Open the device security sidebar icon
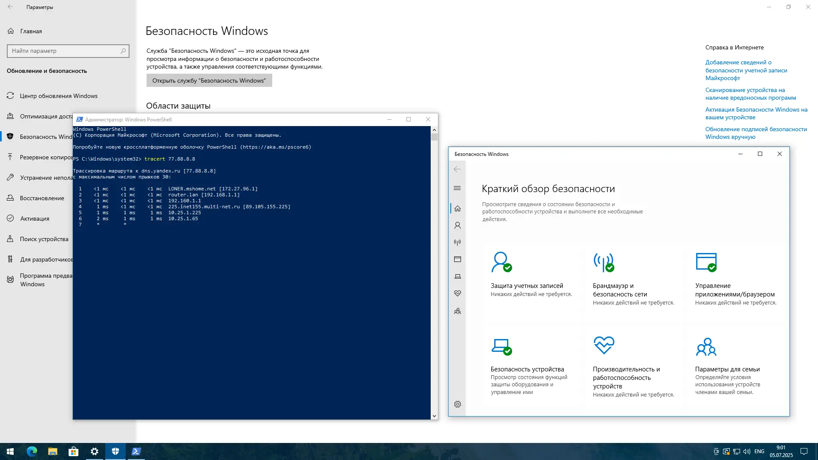This screenshot has height=460, width=818. pyautogui.click(x=457, y=276)
